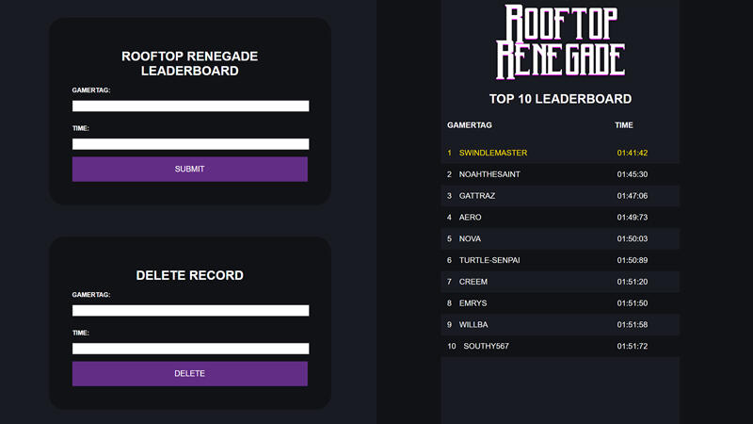The width and height of the screenshot is (753, 424).
Task: Click the Rooftop Renegade logo
Action: 560,41
